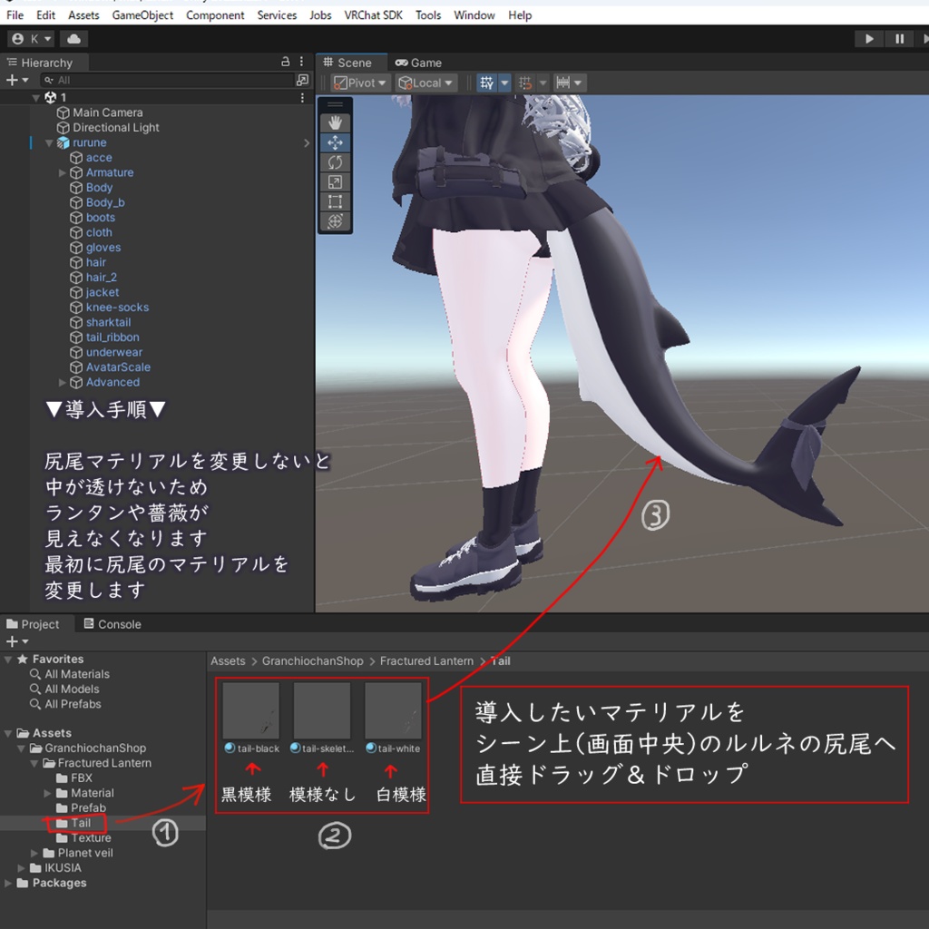Switch to the Project tab

34,624
